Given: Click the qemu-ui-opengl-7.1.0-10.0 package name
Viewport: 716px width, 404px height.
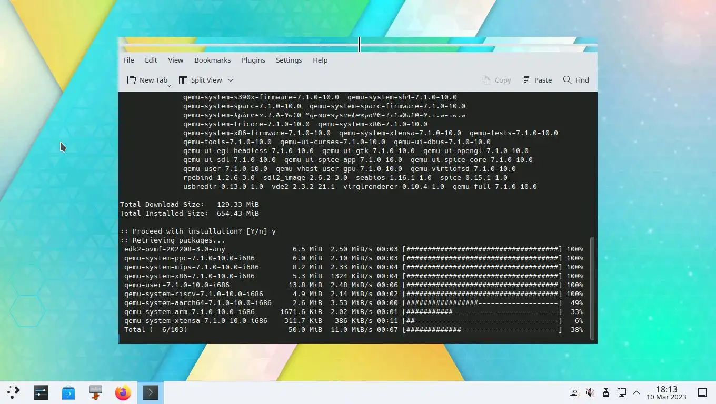Looking at the screenshot, I should click(x=476, y=150).
